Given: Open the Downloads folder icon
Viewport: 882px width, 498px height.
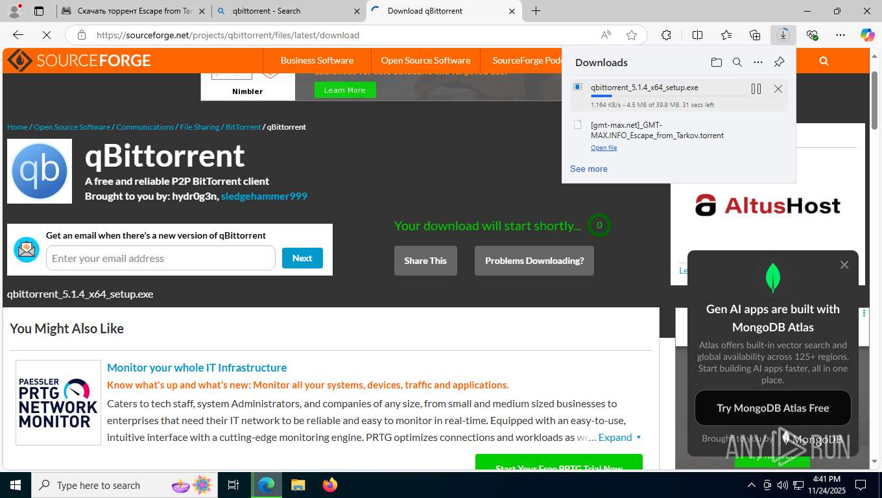Looking at the screenshot, I should coord(717,62).
